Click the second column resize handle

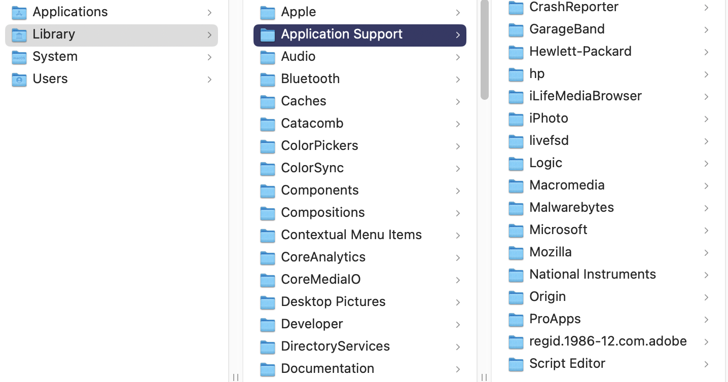(x=484, y=377)
